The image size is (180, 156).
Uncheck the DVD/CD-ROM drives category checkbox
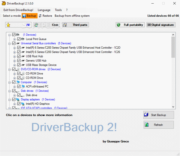point(14,69)
